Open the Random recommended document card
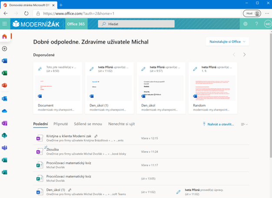This screenshot has height=198, width=272. point(213,88)
